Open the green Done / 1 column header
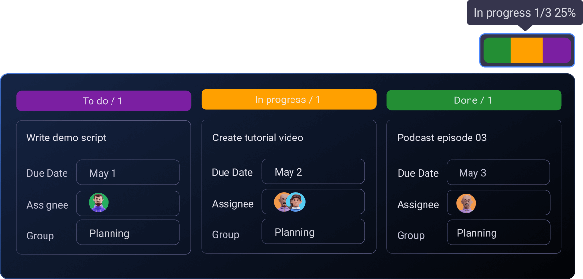Screen dimensions: 583x279 point(473,100)
